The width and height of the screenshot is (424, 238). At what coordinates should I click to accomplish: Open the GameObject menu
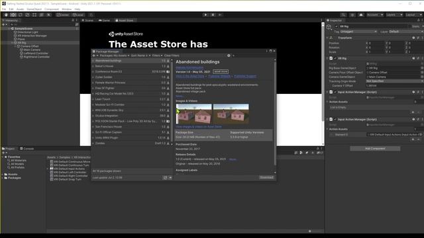coord(34,9)
